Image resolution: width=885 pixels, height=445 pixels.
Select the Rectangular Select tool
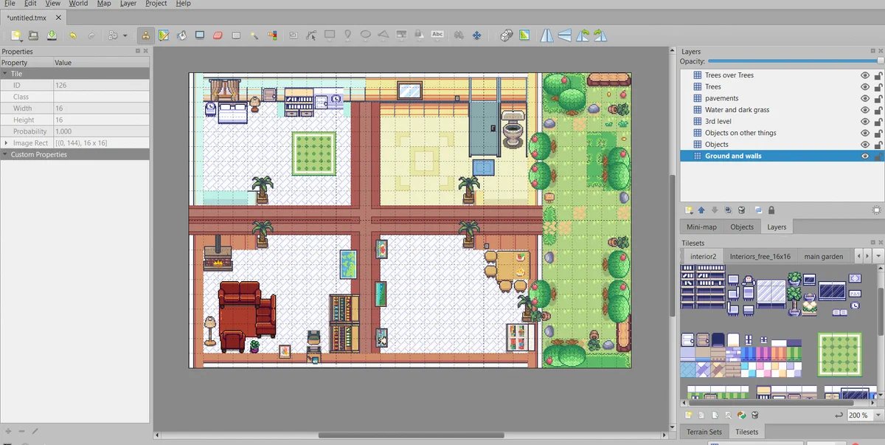point(236,35)
